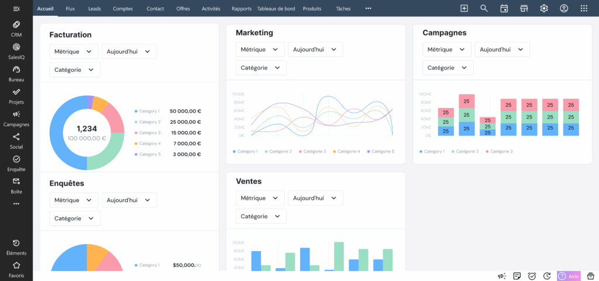
Task: Click the 1,234 donut center total
Action: pyautogui.click(x=87, y=129)
